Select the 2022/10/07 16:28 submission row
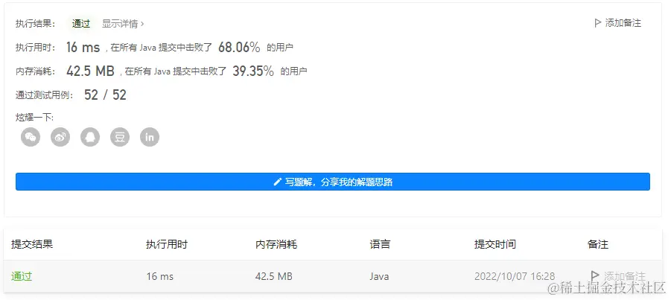671x300 pixels. coord(333,276)
